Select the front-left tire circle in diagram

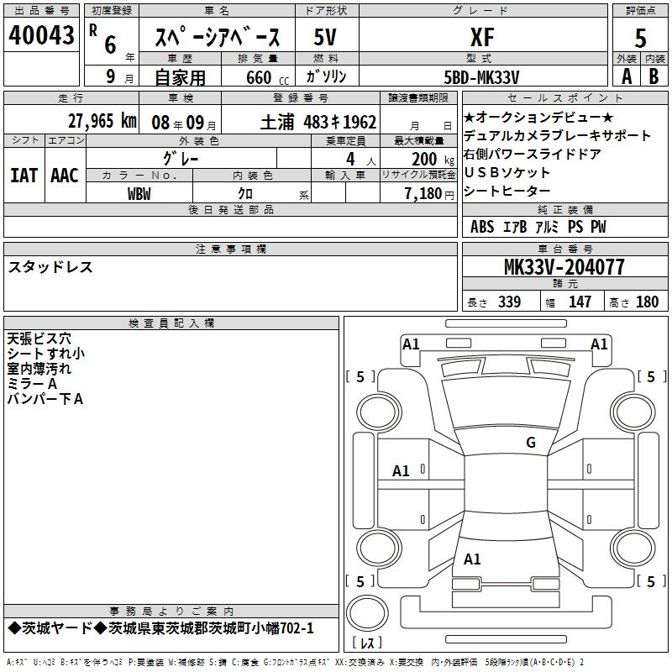pos(379,412)
